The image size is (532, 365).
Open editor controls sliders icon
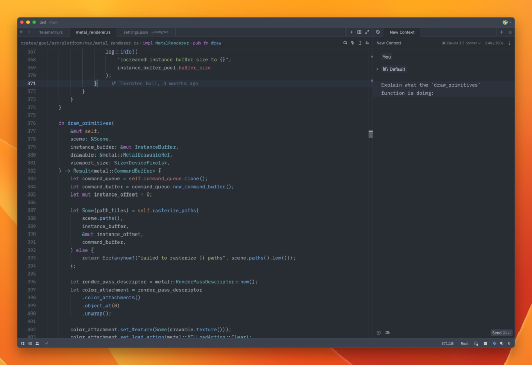click(367, 43)
